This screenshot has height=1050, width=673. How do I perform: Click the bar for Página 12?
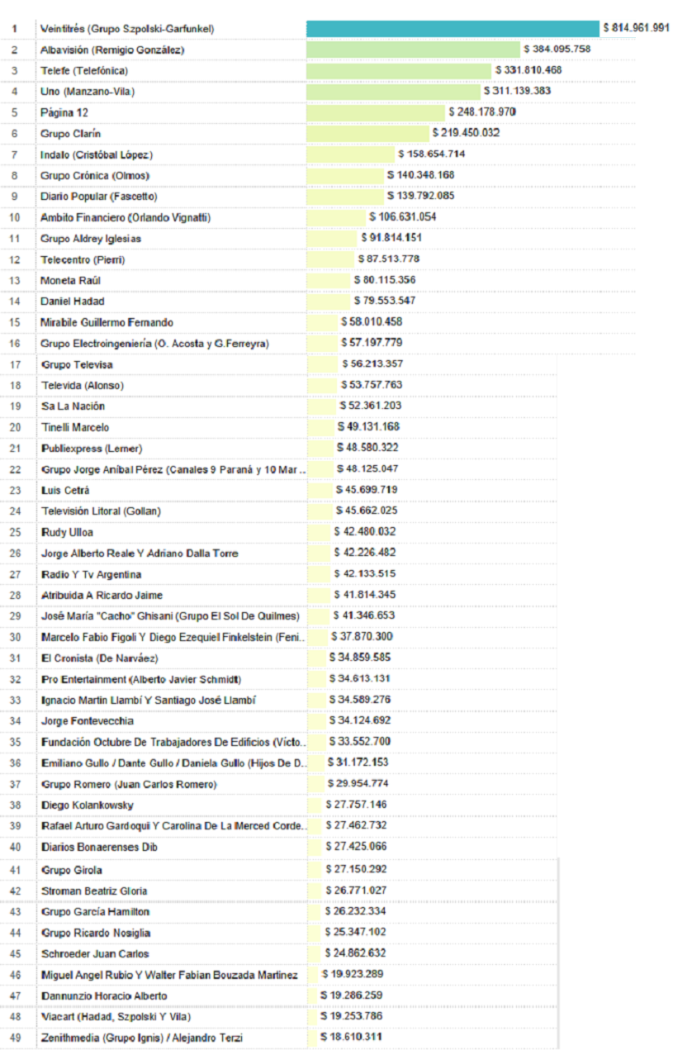pos(376,112)
